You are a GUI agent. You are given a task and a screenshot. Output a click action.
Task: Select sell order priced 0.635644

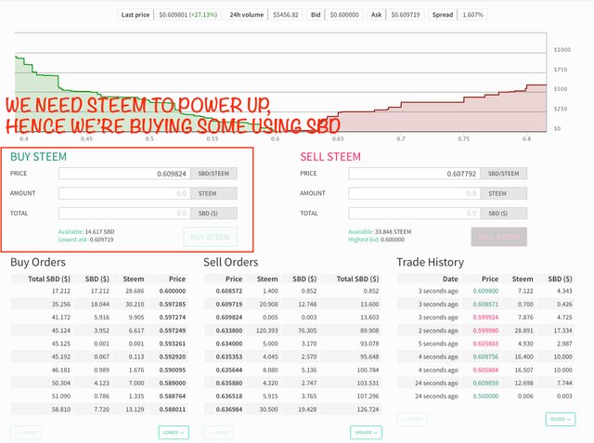coord(292,370)
